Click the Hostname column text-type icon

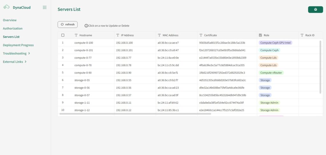click(76, 35)
